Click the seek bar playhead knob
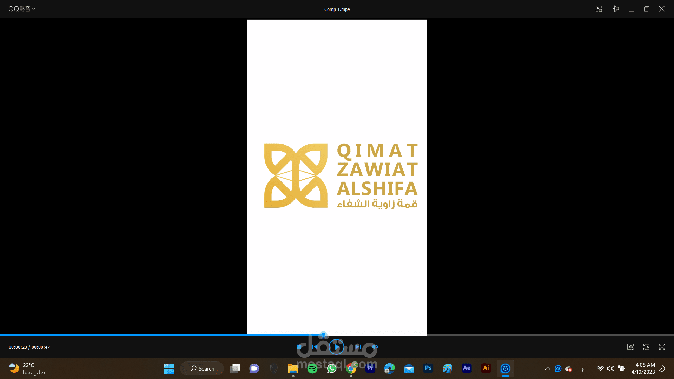Viewport: 674px width, 379px height. (323, 335)
